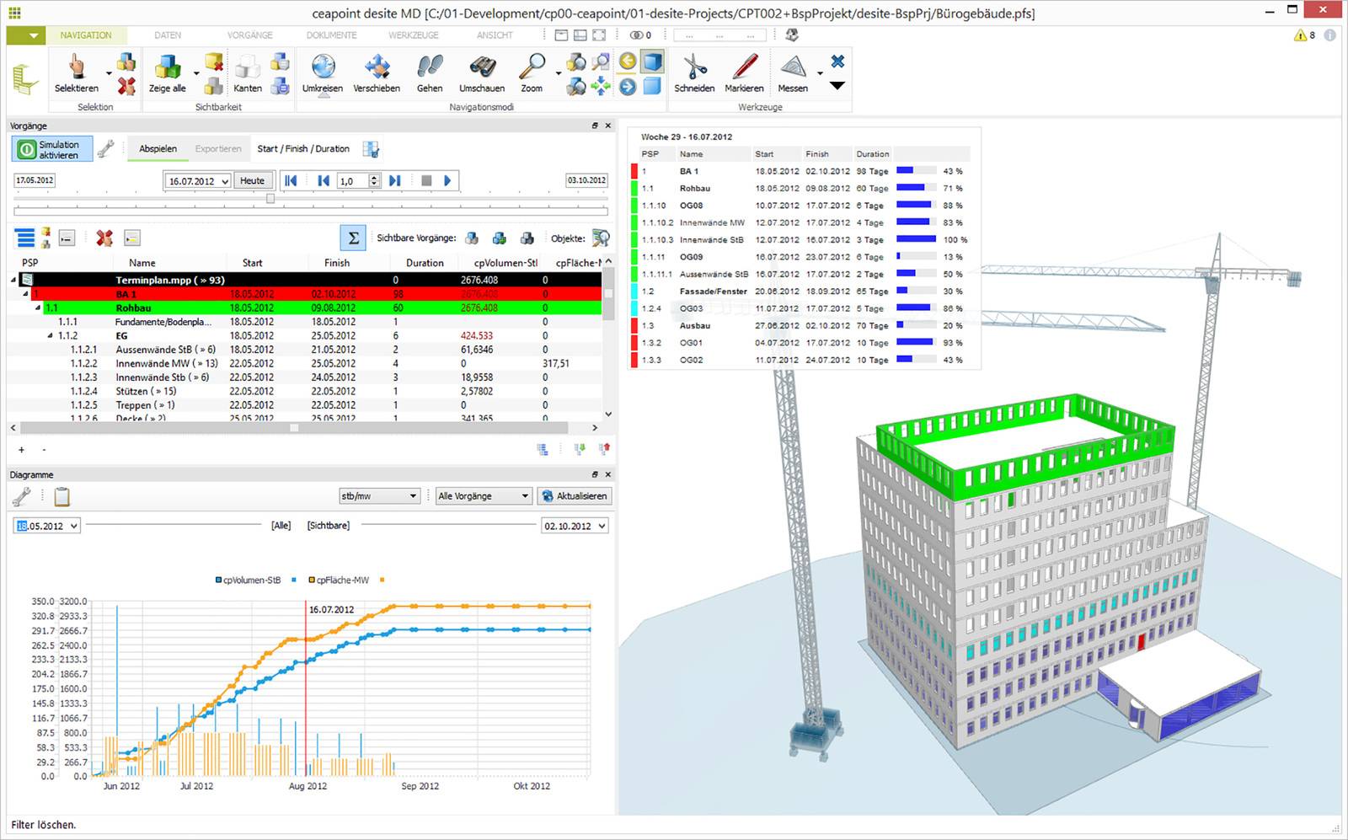Select the Gehen walk mode
The image size is (1348, 840).
click(x=429, y=74)
